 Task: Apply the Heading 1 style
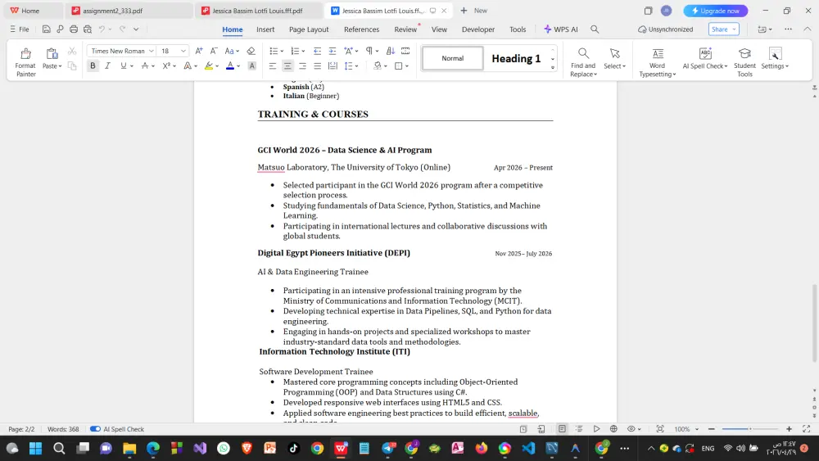point(515,58)
